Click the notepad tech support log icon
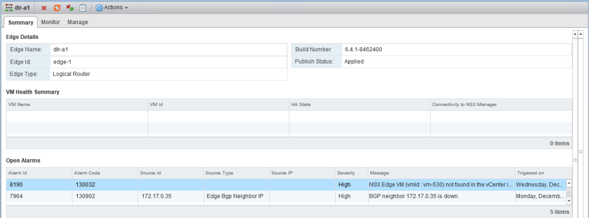 (x=83, y=8)
